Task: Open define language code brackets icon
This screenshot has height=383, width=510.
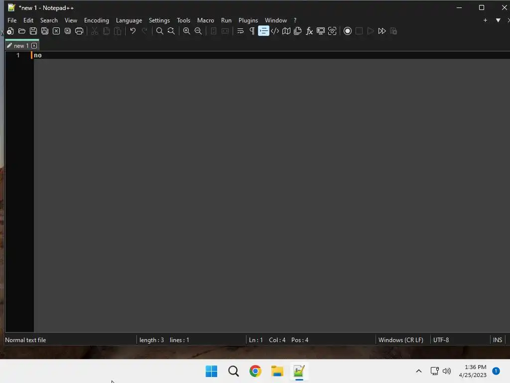Action: [275, 31]
